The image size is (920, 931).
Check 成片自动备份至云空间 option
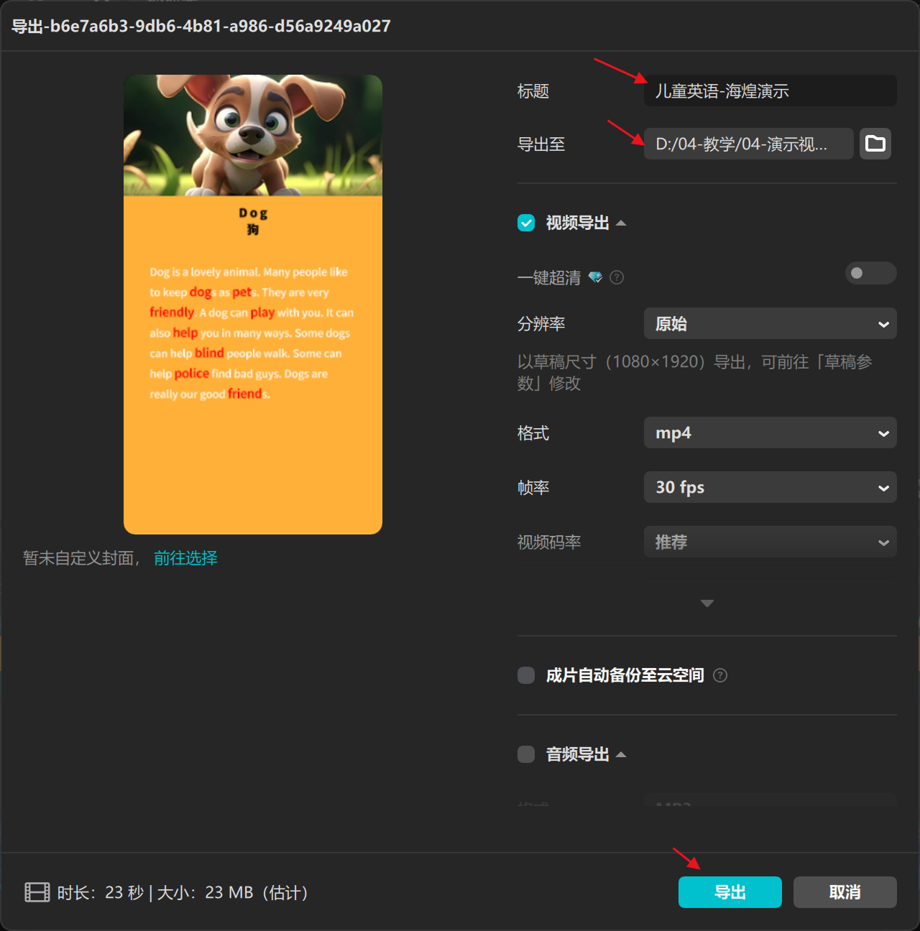pos(525,675)
